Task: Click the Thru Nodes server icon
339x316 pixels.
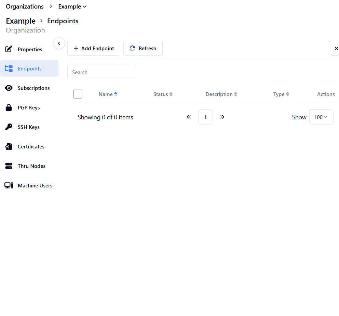Action: tap(9, 166)
